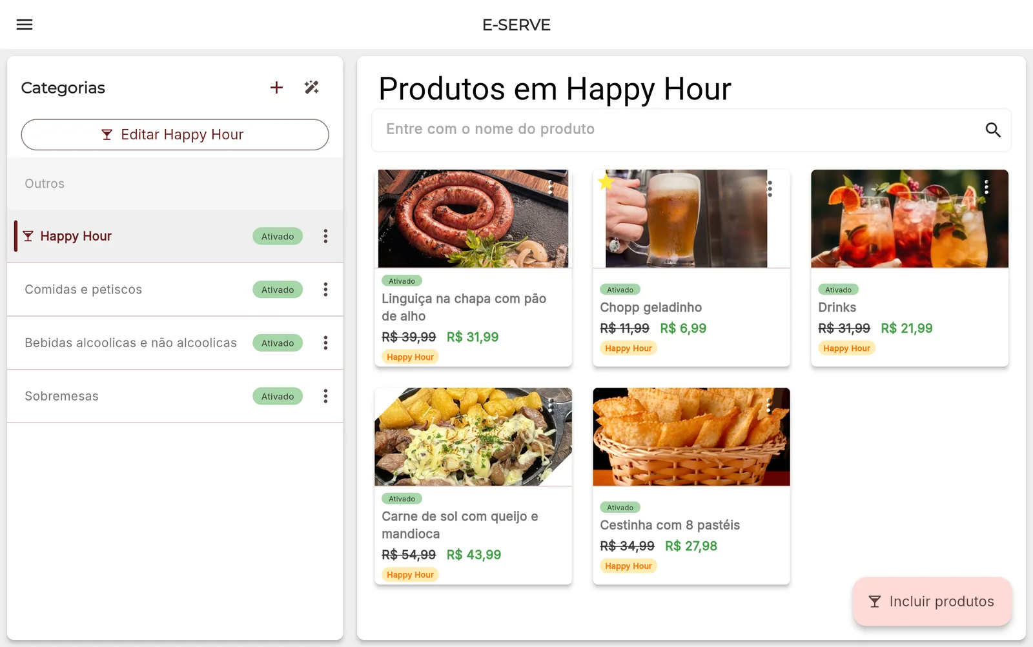
Task: Open three-dot menu on Linguiça na chapa card
Action: [x=551, y=188]
